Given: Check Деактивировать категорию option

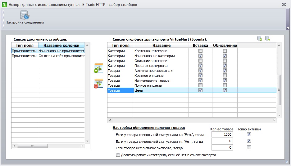Looking at the screenshot, I should tap(118, 155).
